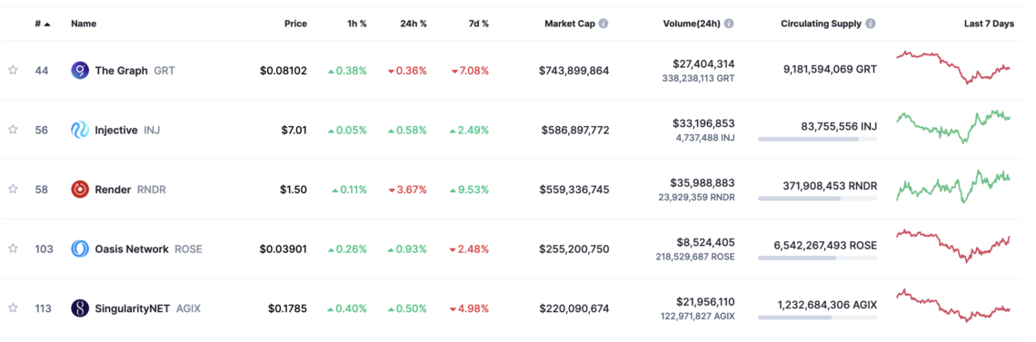The image size is (1036, 342).
Task: Star Render to add to watchlist
Action: point(13,189)
